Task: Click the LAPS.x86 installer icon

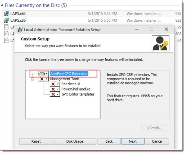Action: click(x=7, y=20)
